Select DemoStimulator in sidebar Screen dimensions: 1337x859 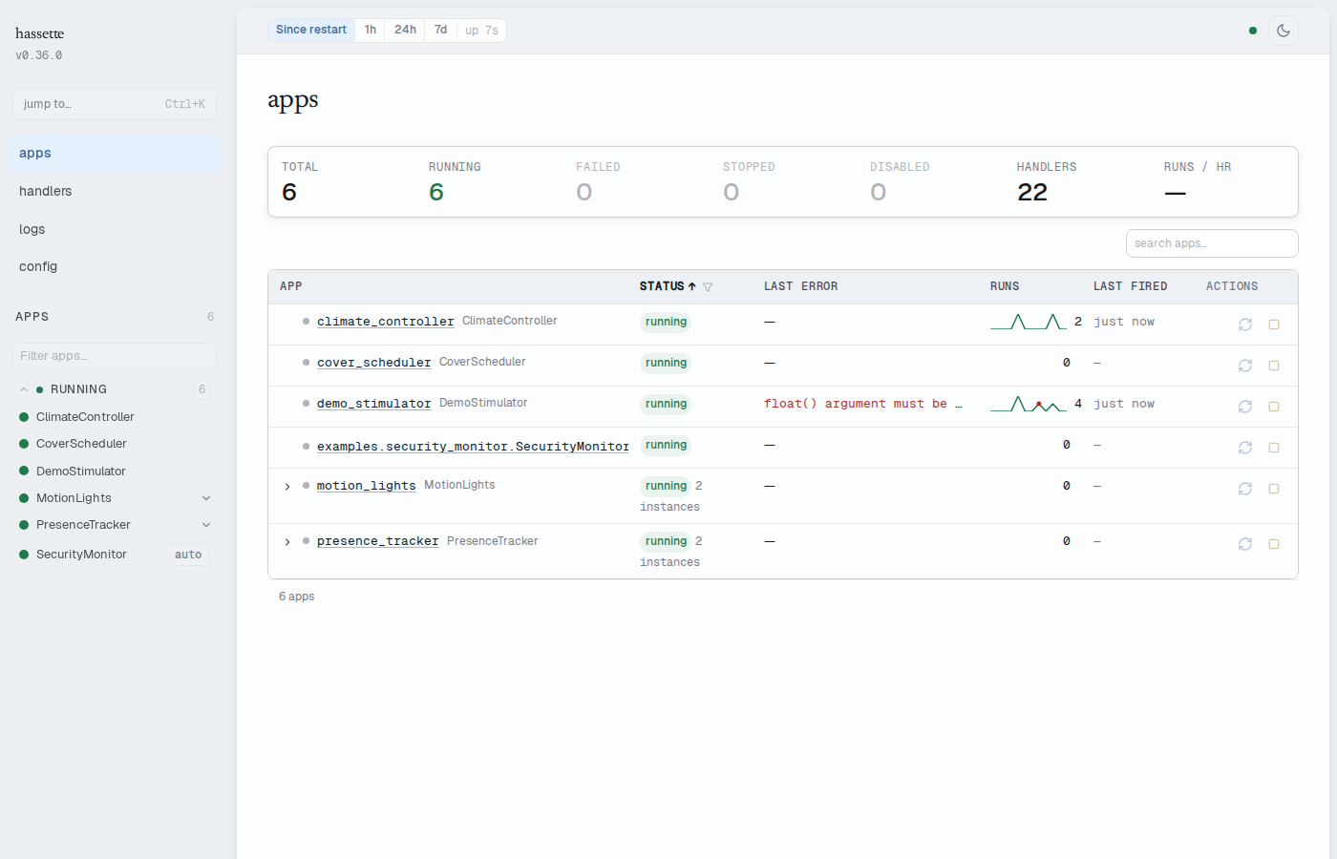(81, 471)
